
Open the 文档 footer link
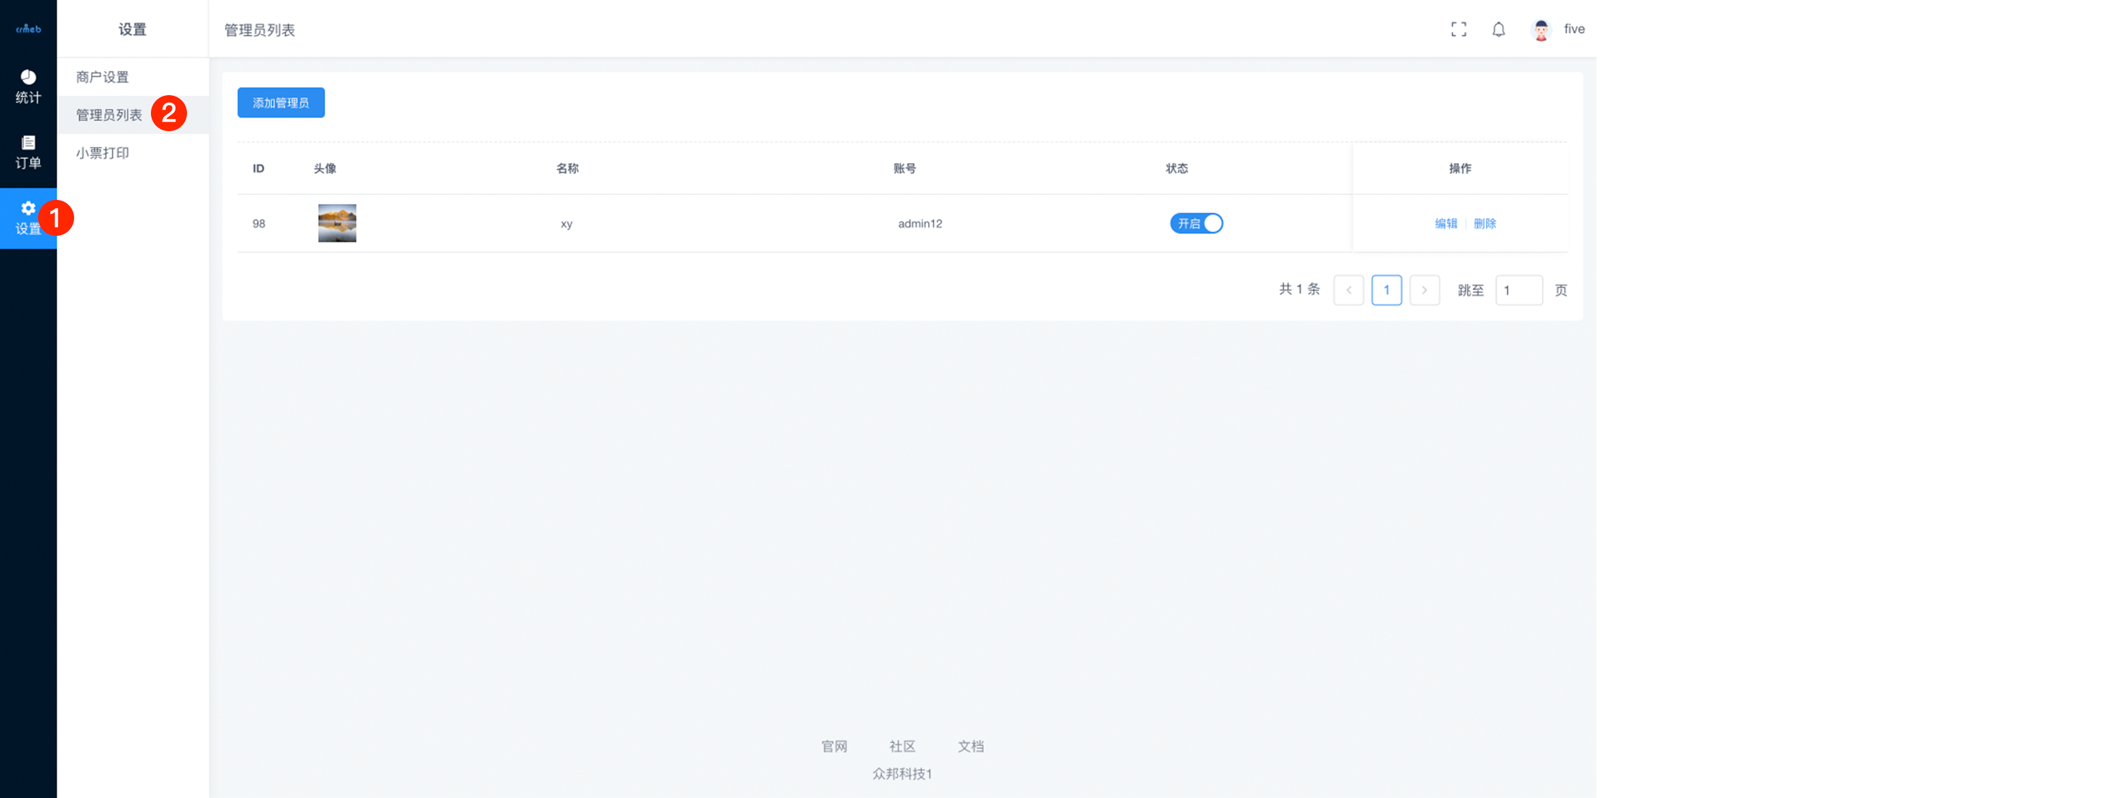point(971,746)
